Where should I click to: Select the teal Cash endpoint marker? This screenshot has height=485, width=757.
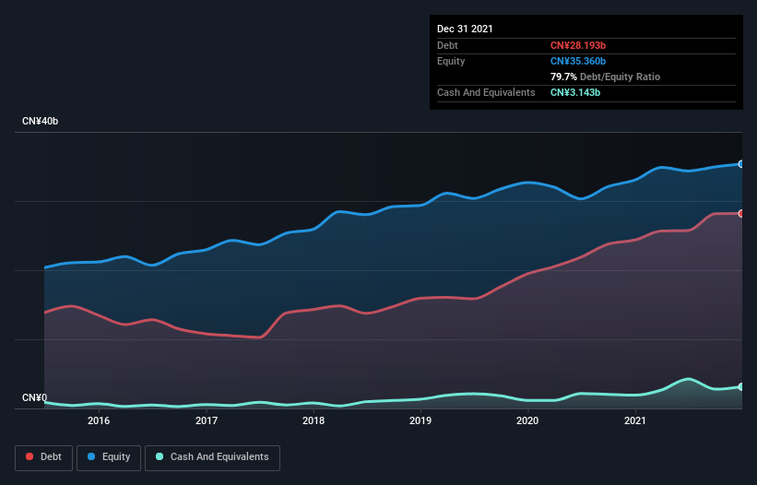tap(741, 386)
